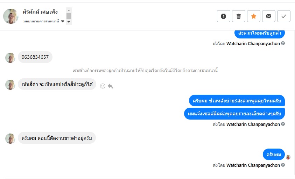This screenshot has width=295, height=179.
Task: Click help icon under the two-message reply
Action: coord(283,124)
